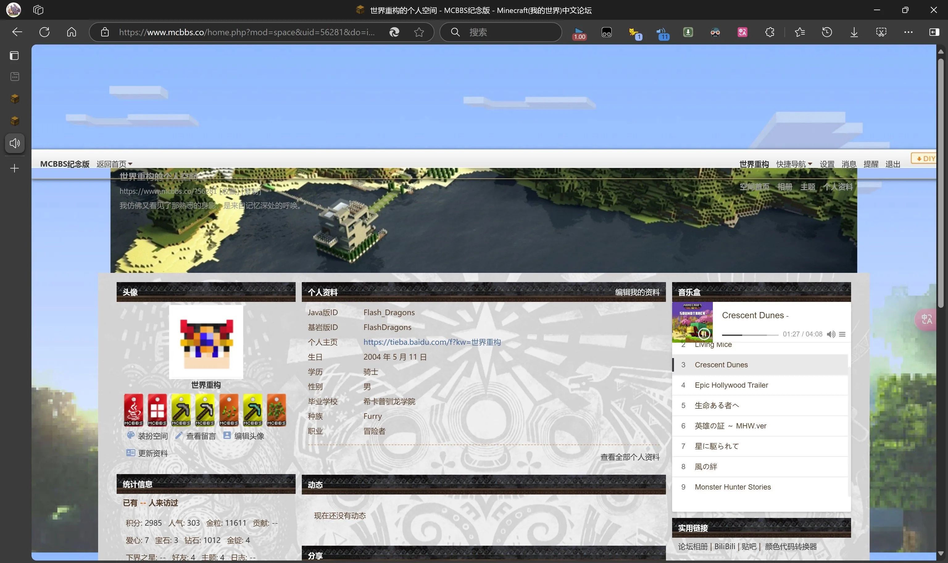The height and width of the screenshot is (563, 948).
Task: Open browser history clock icon
Action: click(827, 32)
